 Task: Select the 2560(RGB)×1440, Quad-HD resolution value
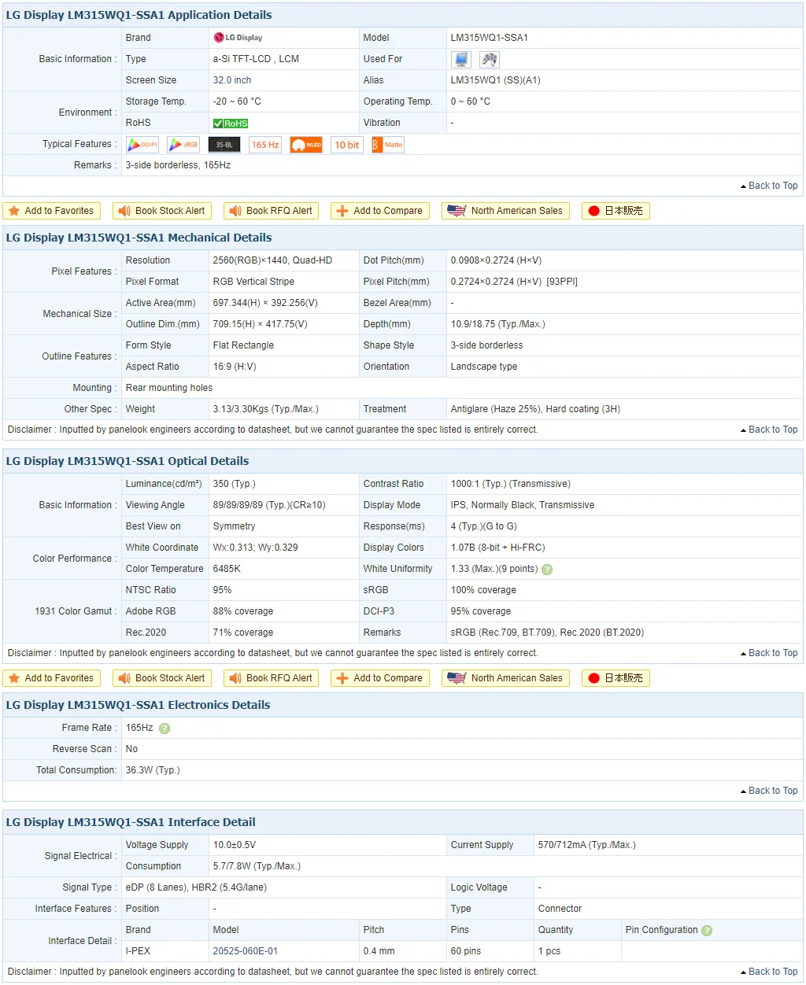[272, 260]
